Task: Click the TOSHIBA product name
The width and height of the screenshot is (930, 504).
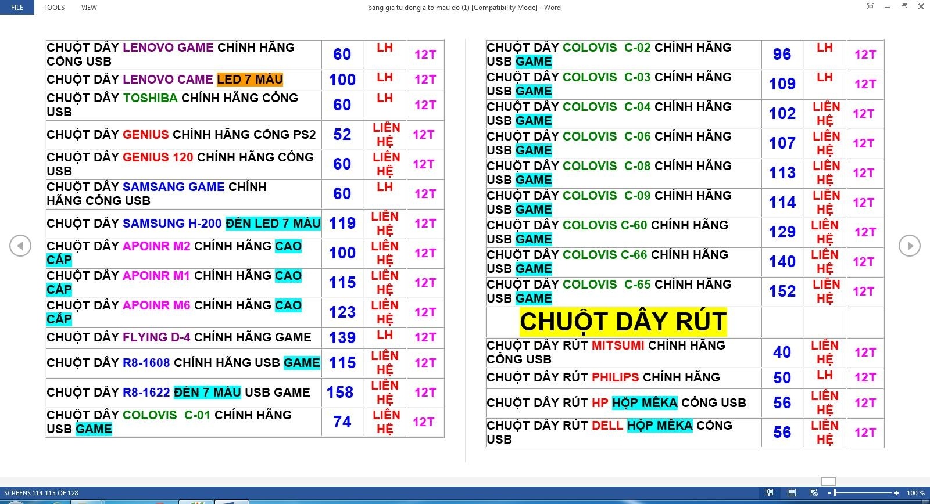Action: [150, 98]
